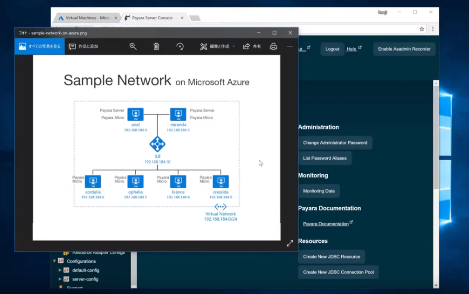Open the three-dot more options menu
Image resolution: width=469 pixels, height=294 pixels.
pyautogui.click(x=290, y=47)
